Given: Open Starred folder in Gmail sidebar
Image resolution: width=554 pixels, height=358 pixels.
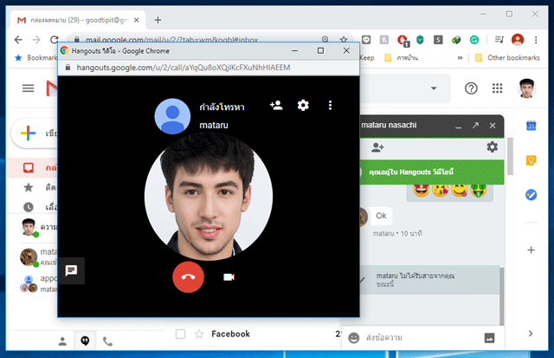Looking at the screenshot, I should point(33,187).
